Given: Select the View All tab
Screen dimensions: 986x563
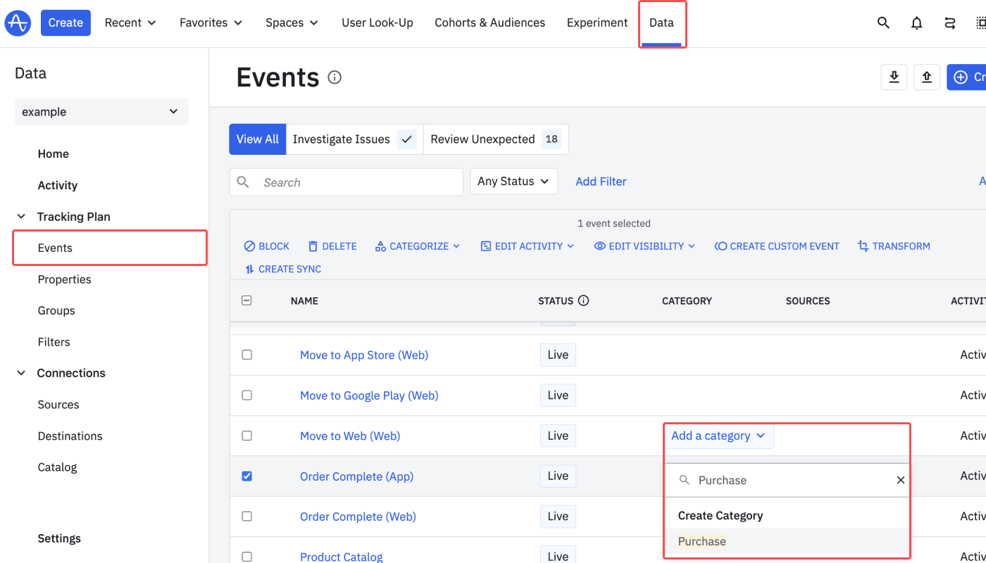Looking at the screenshot, I should 258,139.
